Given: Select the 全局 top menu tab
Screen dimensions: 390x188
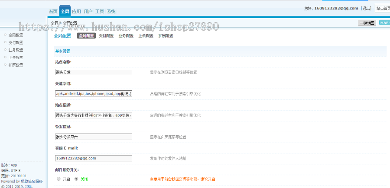Looking at the screenshot, I should pyautogui.click(x=65, y=11).
